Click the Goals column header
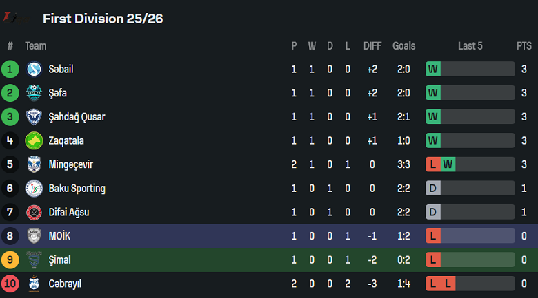The image size is (538, 298). (x=403, y=46)
